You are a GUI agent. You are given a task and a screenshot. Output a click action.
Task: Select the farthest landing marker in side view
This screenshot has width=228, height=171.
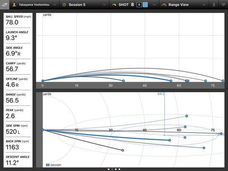(223, 81)
